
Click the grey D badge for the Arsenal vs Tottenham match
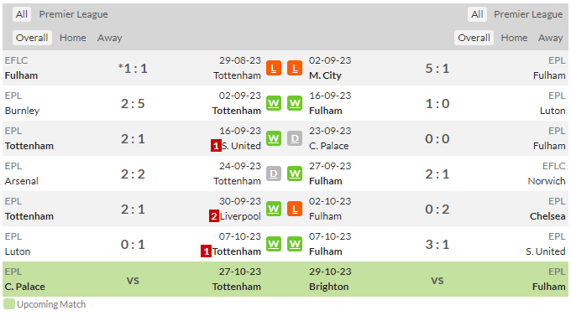click(274, 173)
